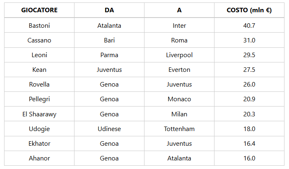Select the Bastoni player cell
This screenshot has width=289, height=169.
(x=39, y=25)
